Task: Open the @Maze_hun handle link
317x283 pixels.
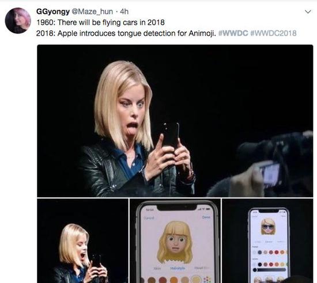Action: point(92,12)
